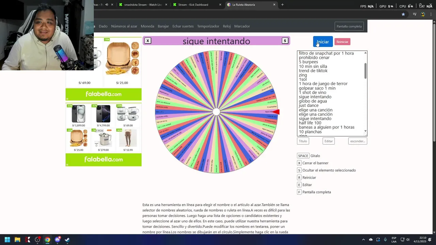Switch to the smashdota Stream tab
Image resolution: width=436 pixels, height=245 pixels.
coord(143,5)
